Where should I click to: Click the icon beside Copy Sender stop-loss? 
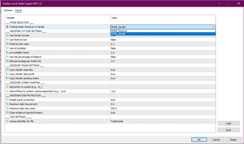7,70
